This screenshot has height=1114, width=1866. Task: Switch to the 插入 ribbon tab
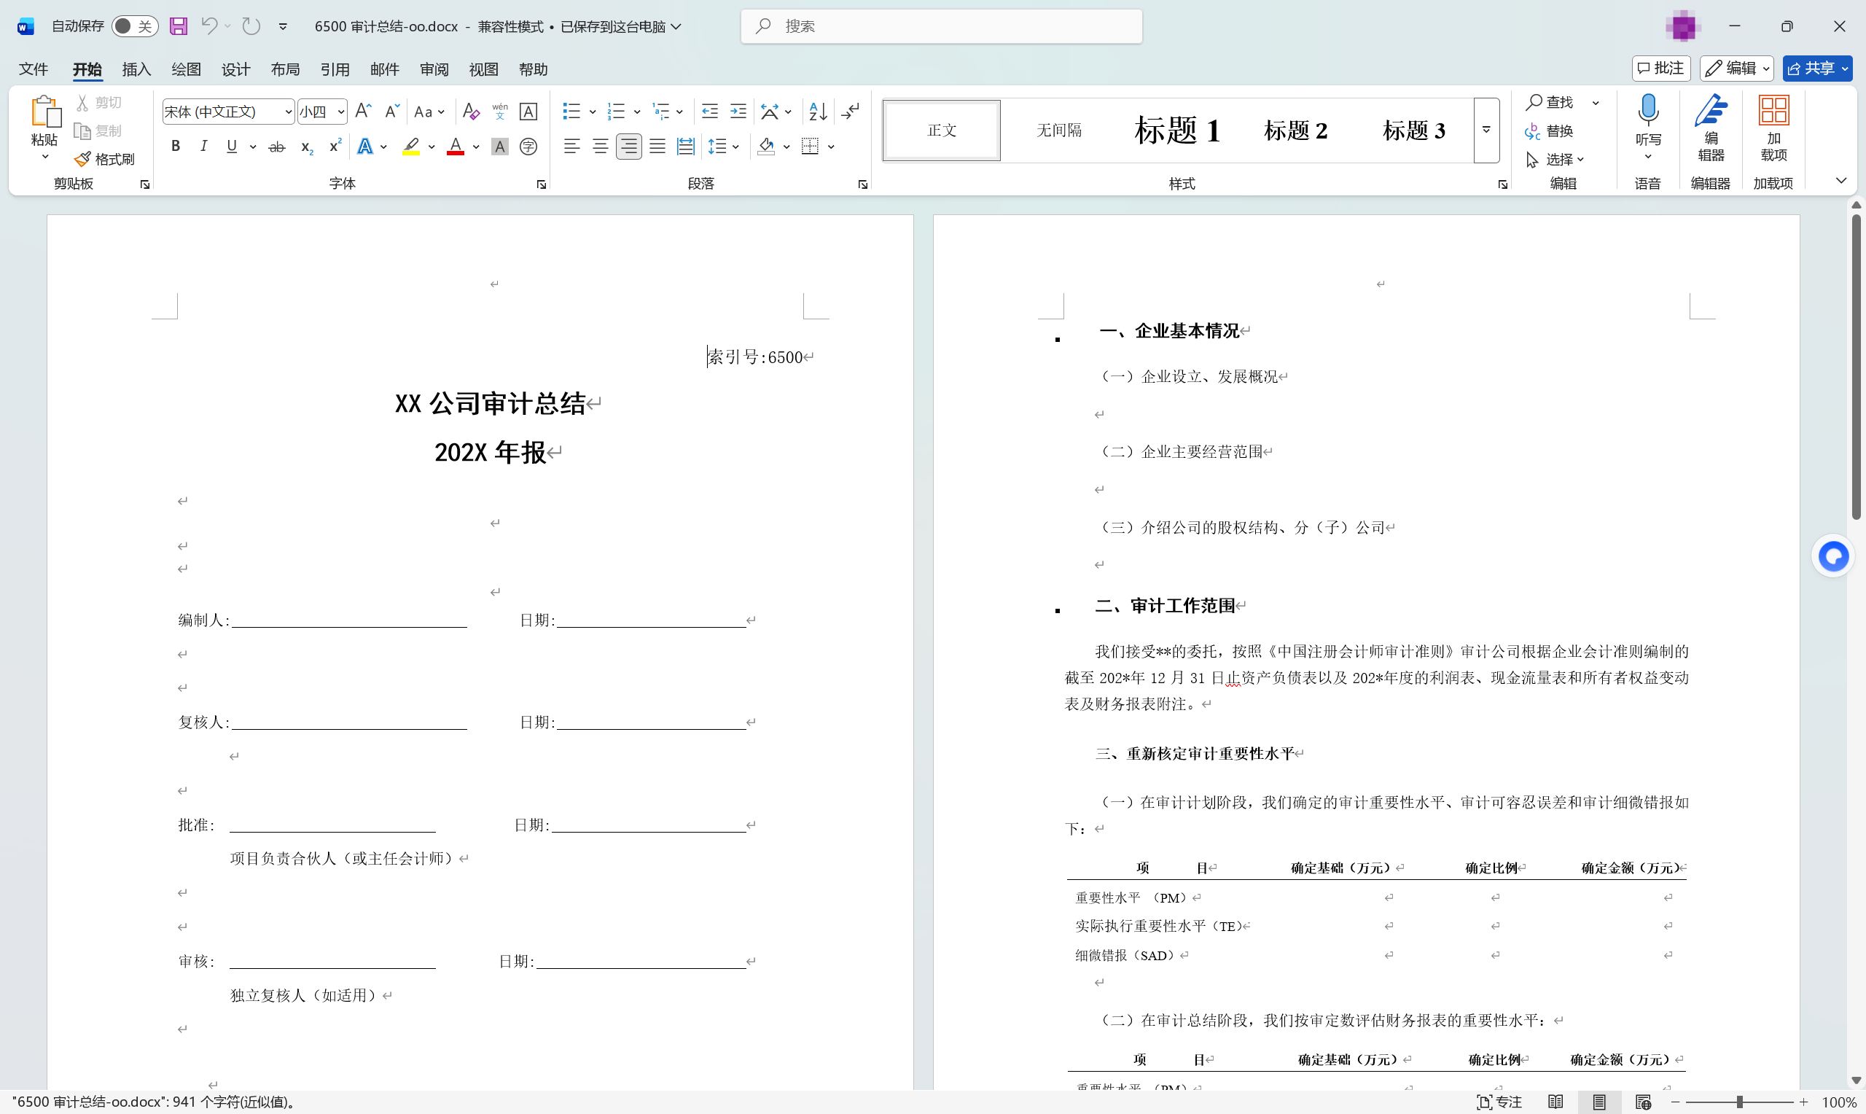coord(136,69)
